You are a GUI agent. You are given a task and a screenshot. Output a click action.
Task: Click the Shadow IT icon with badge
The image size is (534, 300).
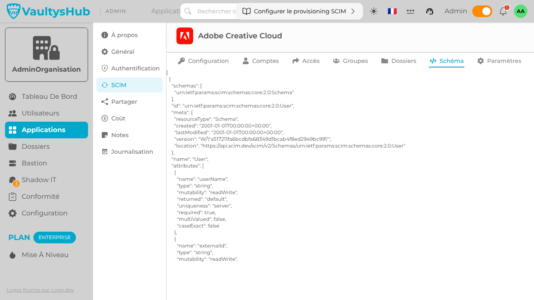pos(13,181)
